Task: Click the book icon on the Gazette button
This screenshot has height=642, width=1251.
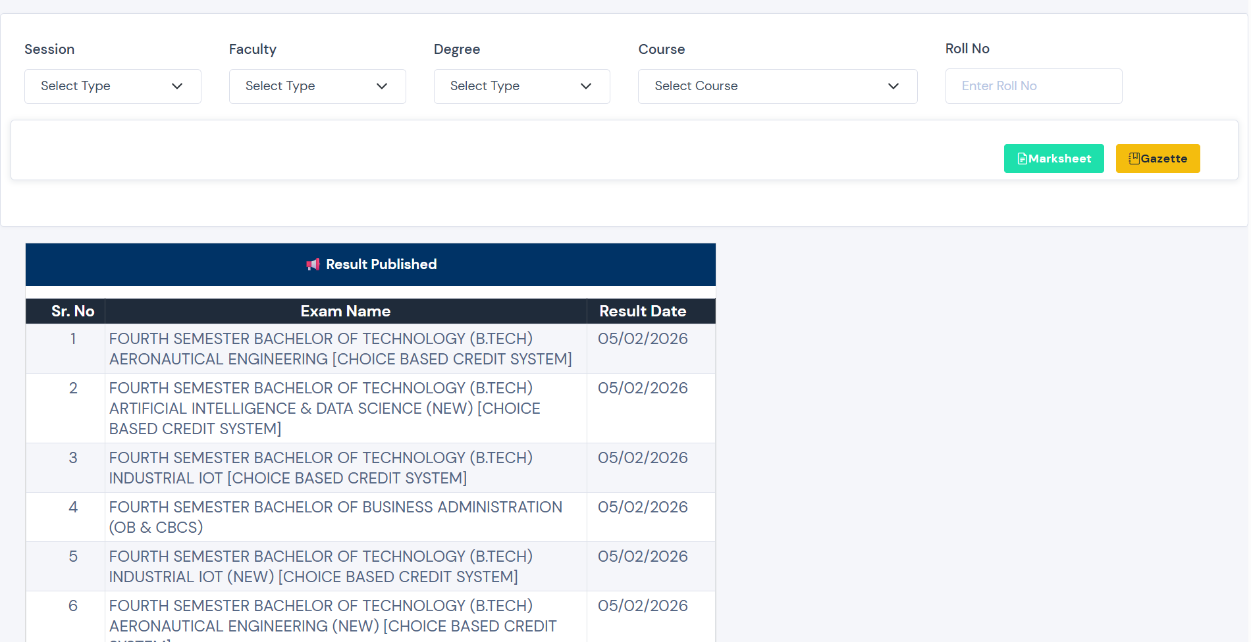Action: (x=1134, y=158)
